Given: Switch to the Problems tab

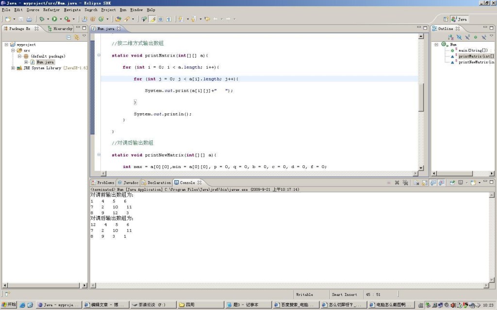Looking at the screenshot, I should point(103,183).
